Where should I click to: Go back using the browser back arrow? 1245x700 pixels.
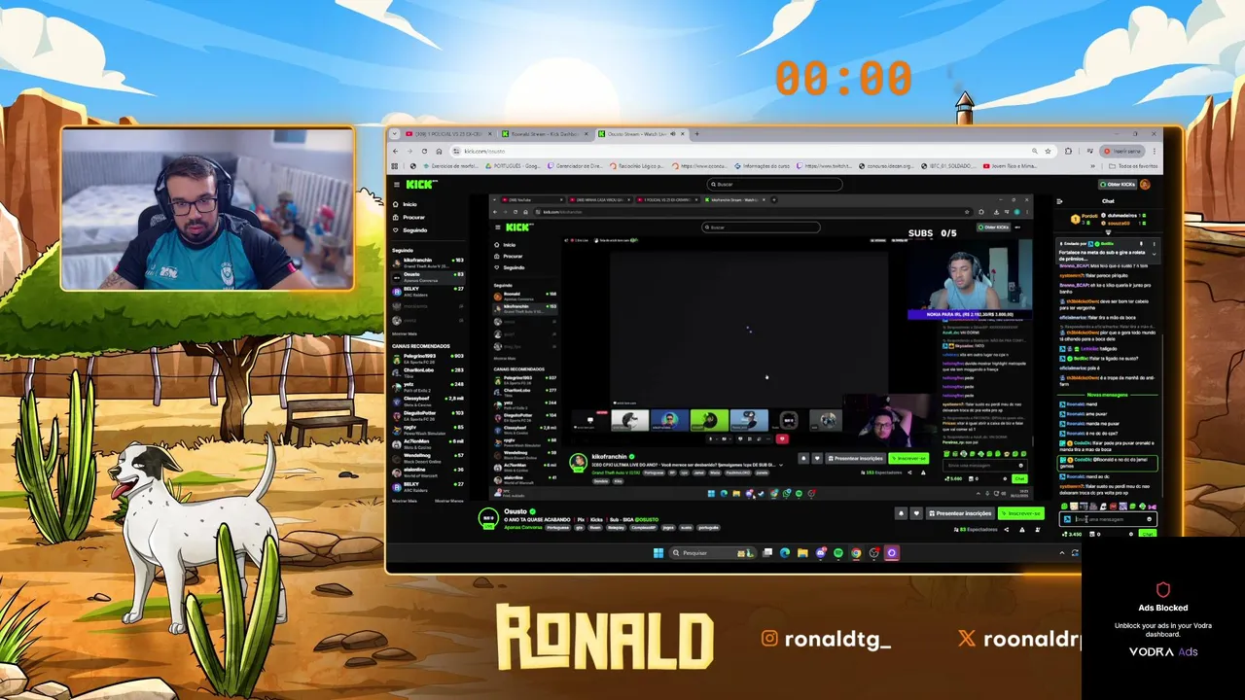coord(395,152)
